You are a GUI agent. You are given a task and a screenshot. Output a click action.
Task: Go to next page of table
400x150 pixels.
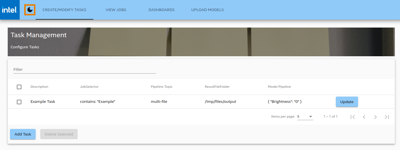coord(375,117)
